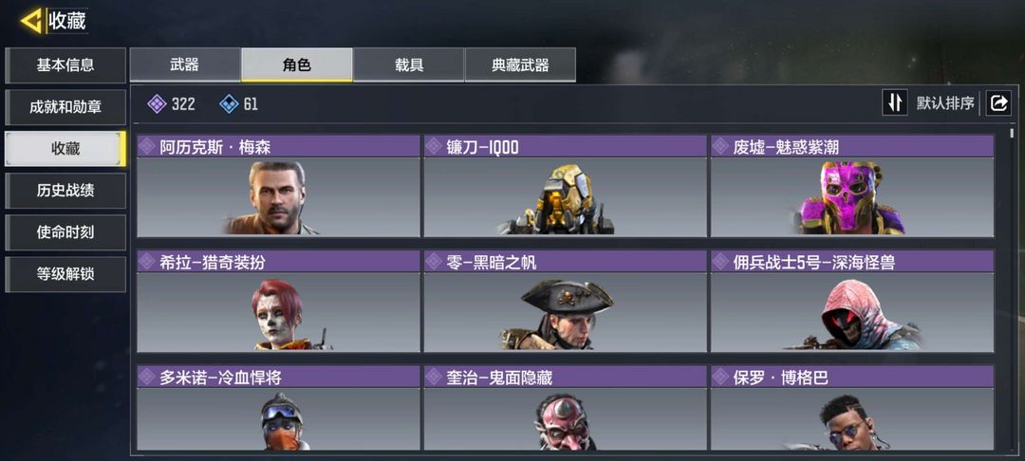Viewport: 1025px width, 461px height.
Task: Click the vertical scrollbar of character list
Action: pos(1012,288)
